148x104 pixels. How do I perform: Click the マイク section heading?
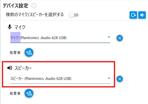(20, 27)
